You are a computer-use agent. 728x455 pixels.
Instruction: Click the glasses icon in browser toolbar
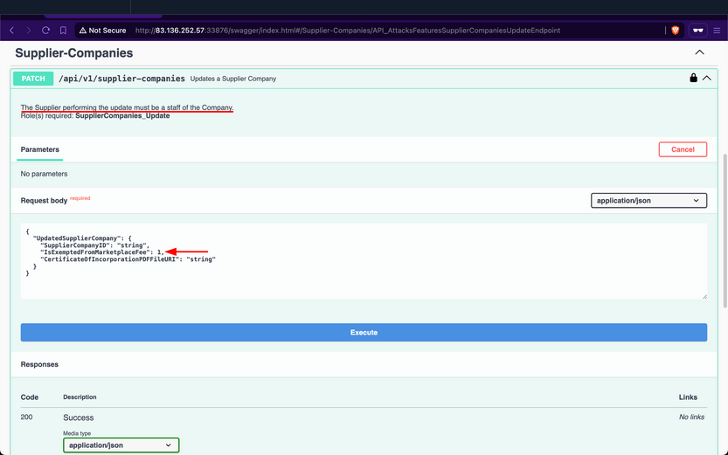point(697,31)
